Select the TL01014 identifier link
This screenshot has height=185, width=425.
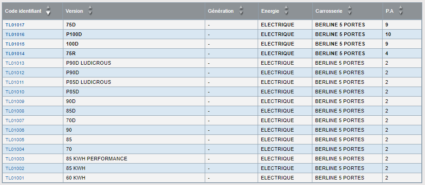[x=15, y=54]
